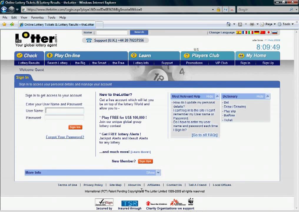Click the printer icon in command bar

click(252, 24)
